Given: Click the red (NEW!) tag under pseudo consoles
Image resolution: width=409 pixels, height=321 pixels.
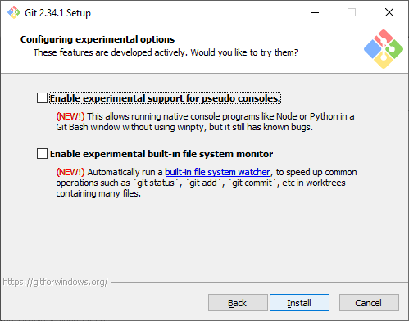Looking at the screenshot, I should 70,116.
